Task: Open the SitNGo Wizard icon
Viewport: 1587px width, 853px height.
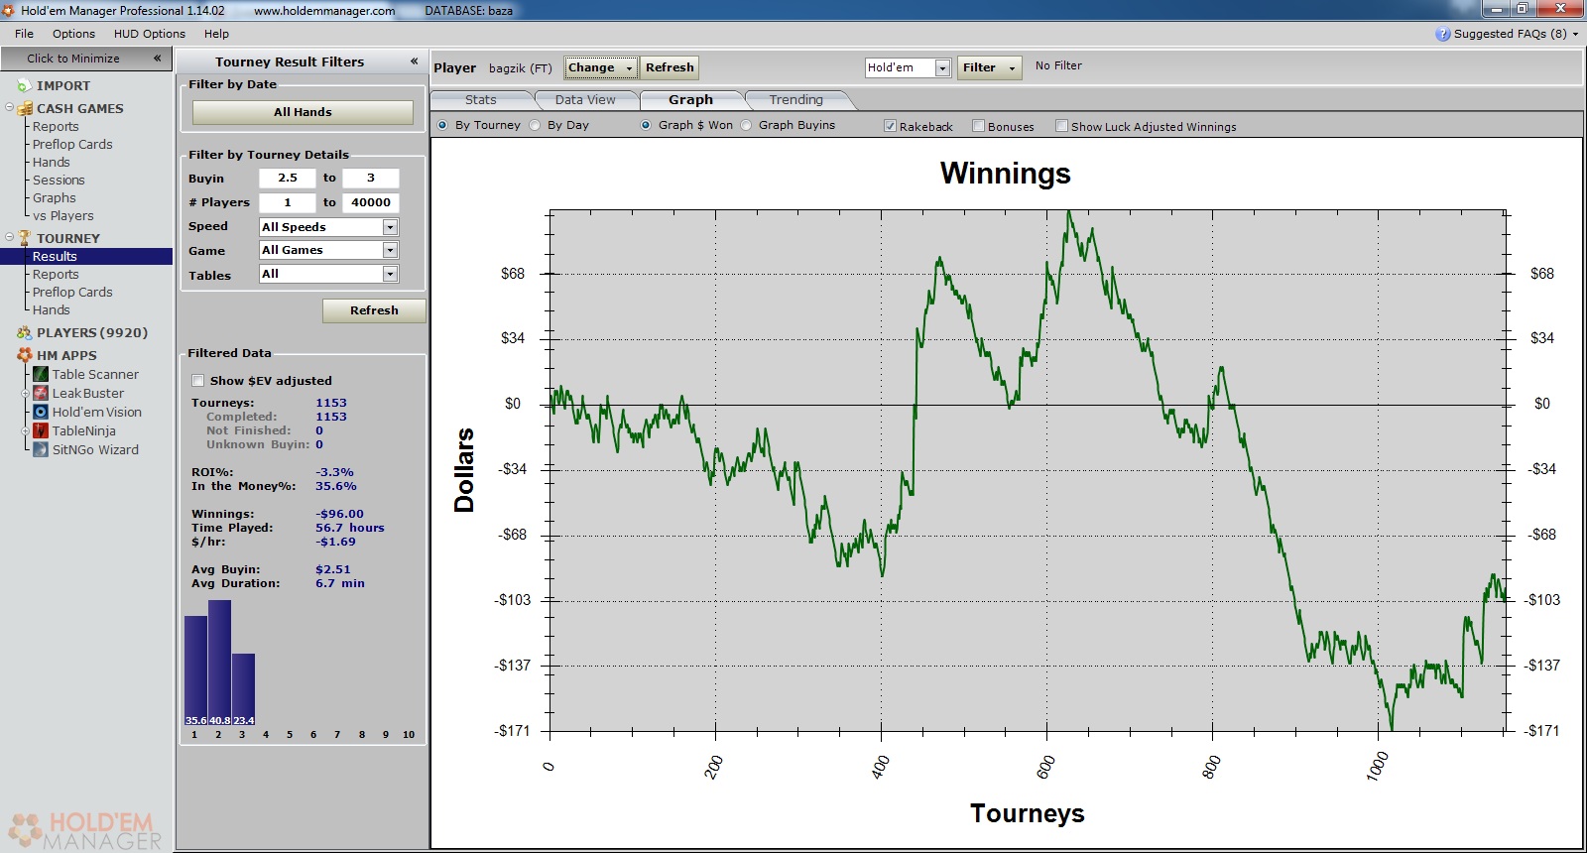Action: tap(41, 449)
